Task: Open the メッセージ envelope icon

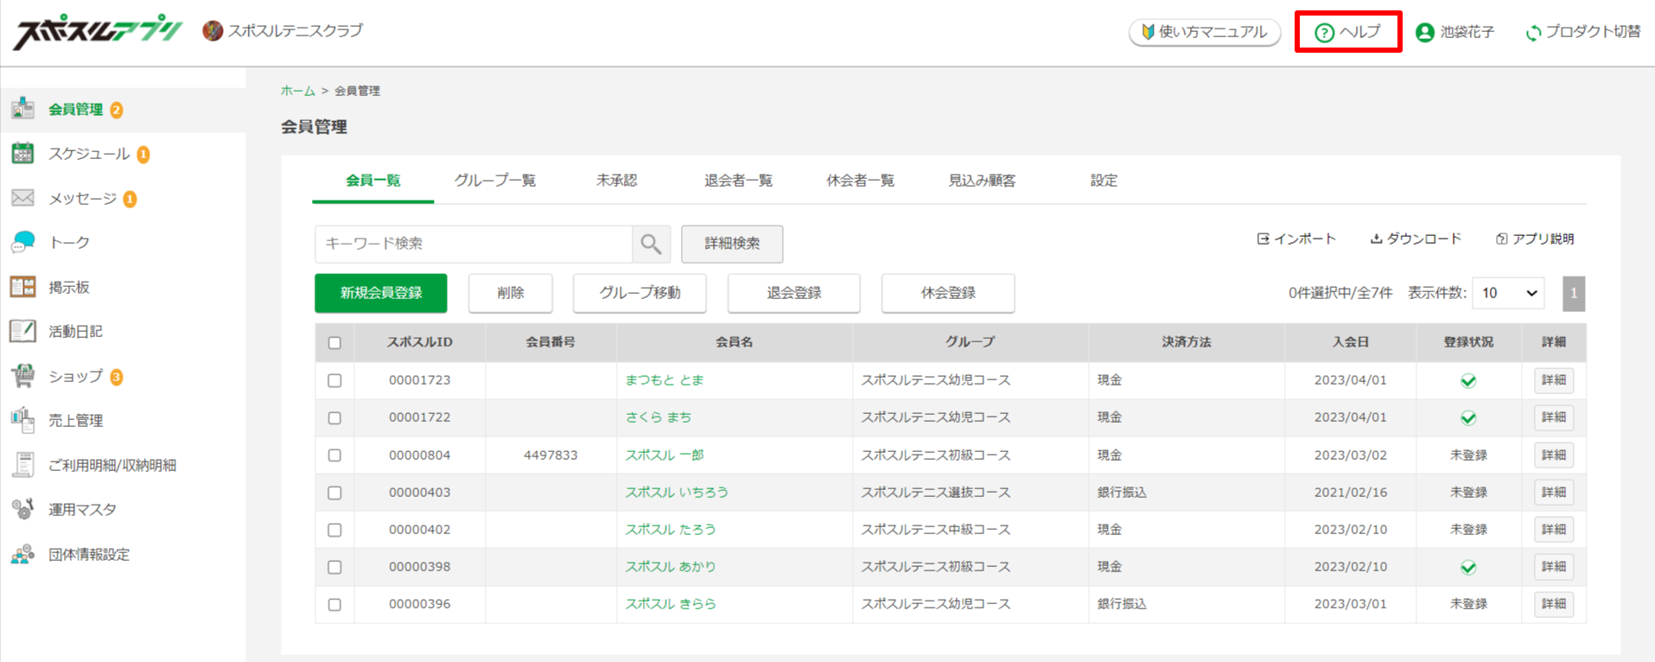Action: 22,198
